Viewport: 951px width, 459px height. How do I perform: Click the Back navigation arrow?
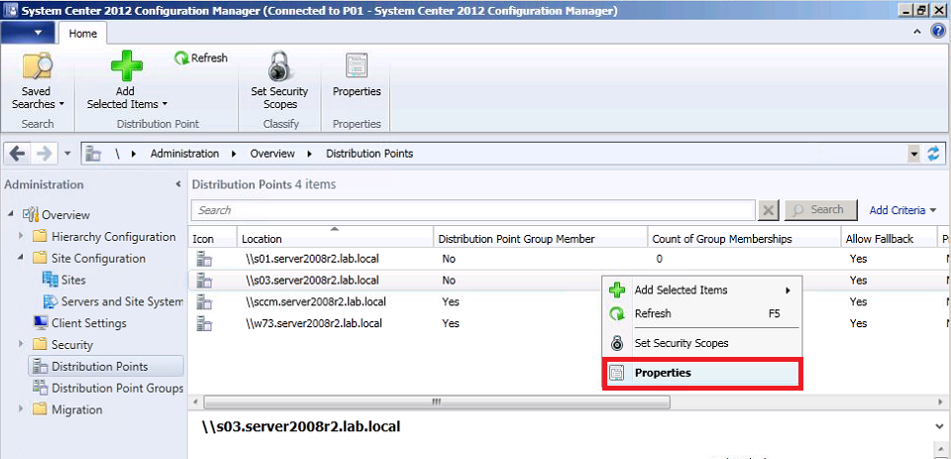click(x=18, y=154)
